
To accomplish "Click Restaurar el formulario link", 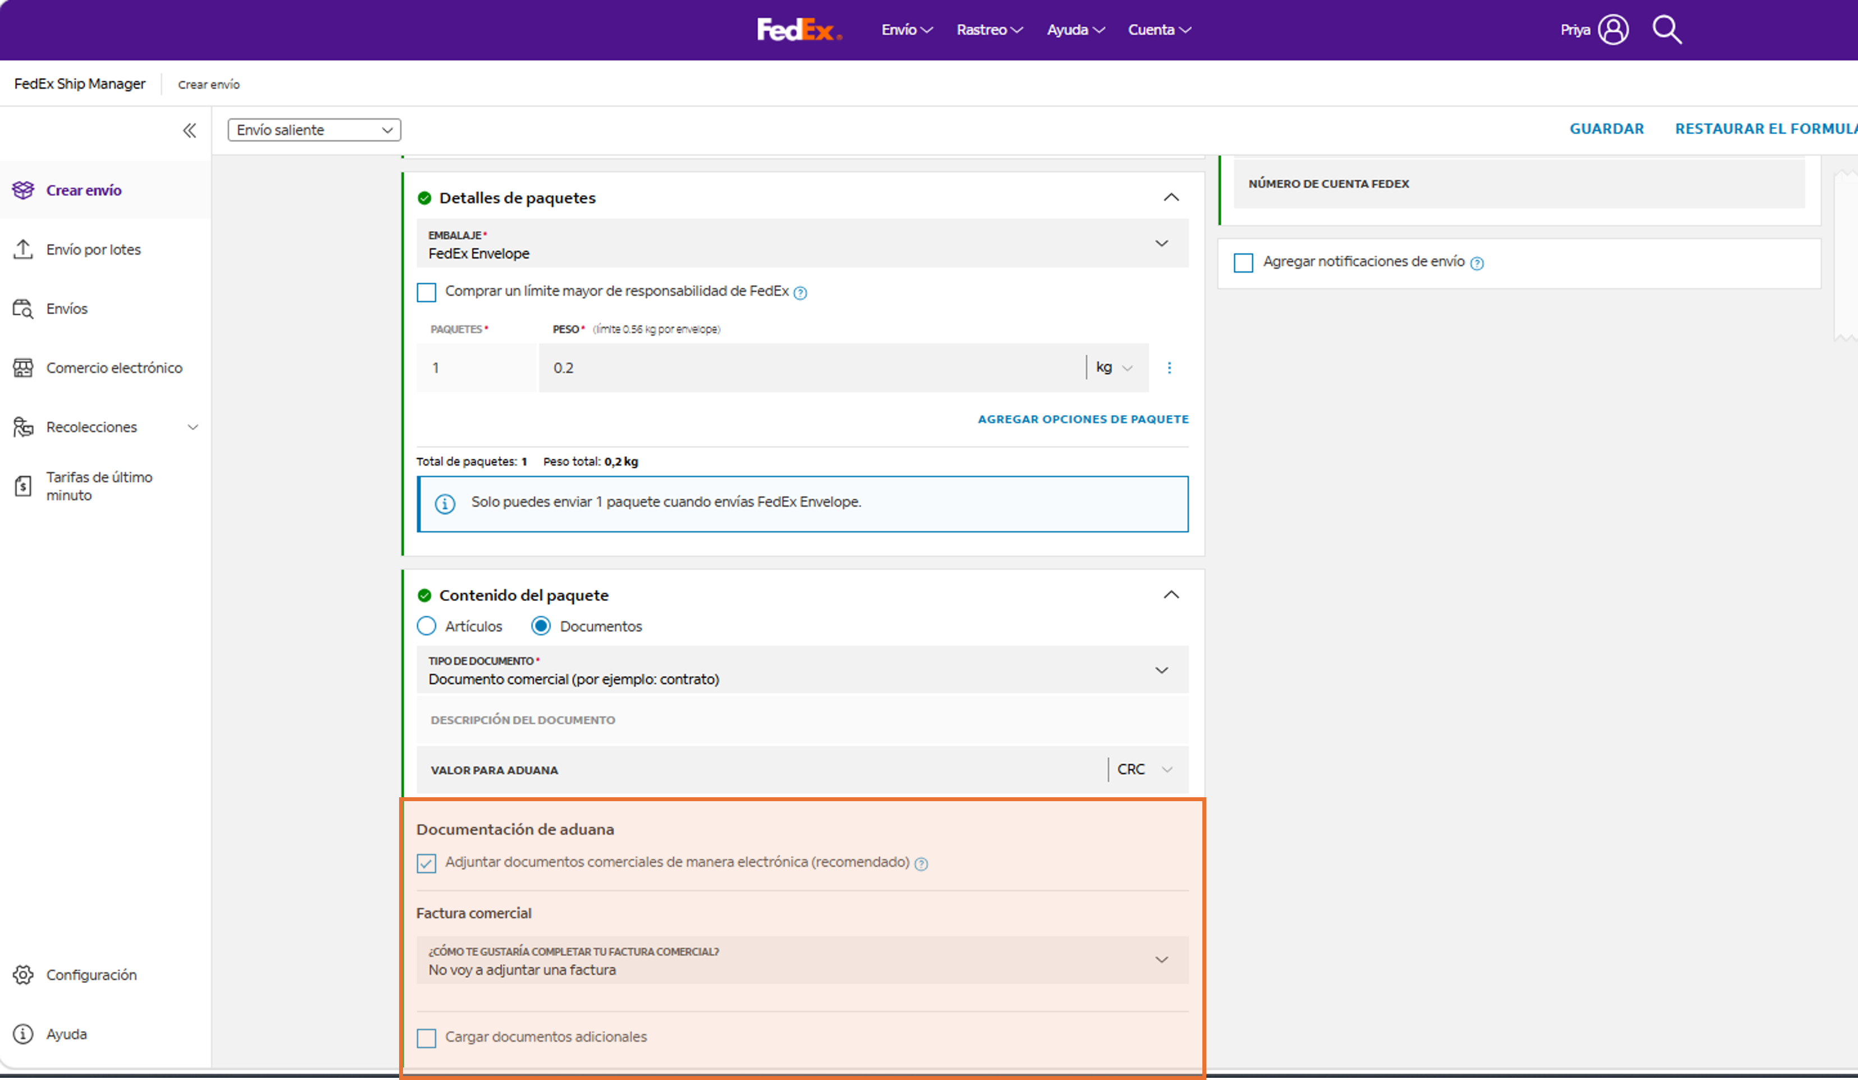I will pos(1766,129).
